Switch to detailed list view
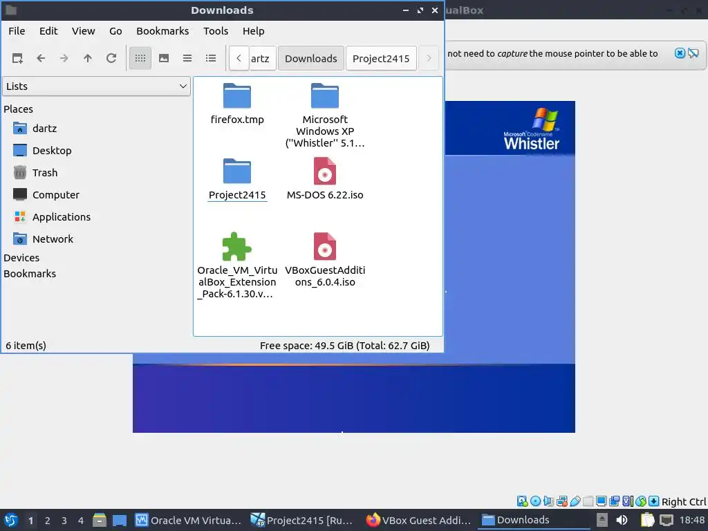 coord(211,58)
